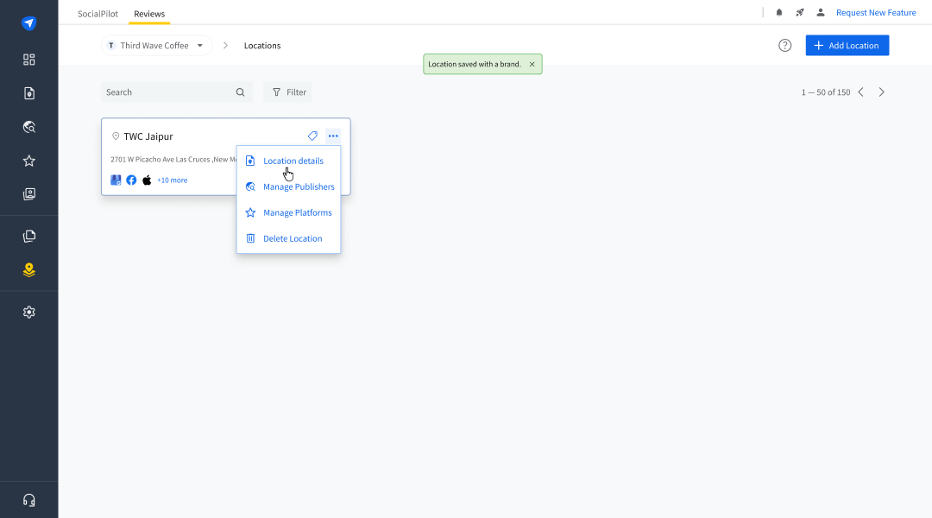Click the rocket icon in top bar
Image resolution: width=932 pixels, height=518 pixels.
pos(800,12)
